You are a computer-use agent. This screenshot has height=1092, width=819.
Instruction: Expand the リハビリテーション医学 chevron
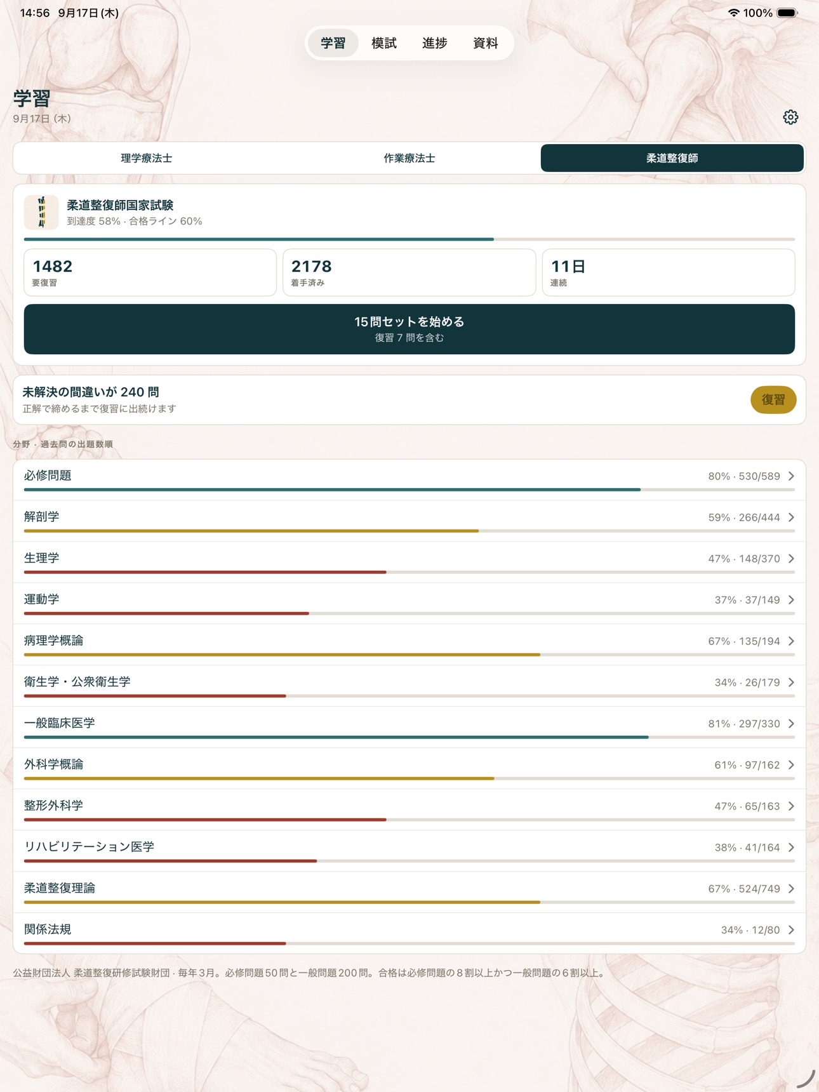(791, 848)
